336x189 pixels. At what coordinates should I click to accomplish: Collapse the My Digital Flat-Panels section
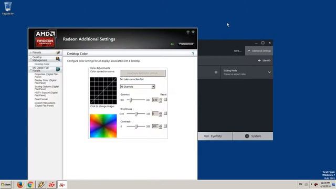30,69
